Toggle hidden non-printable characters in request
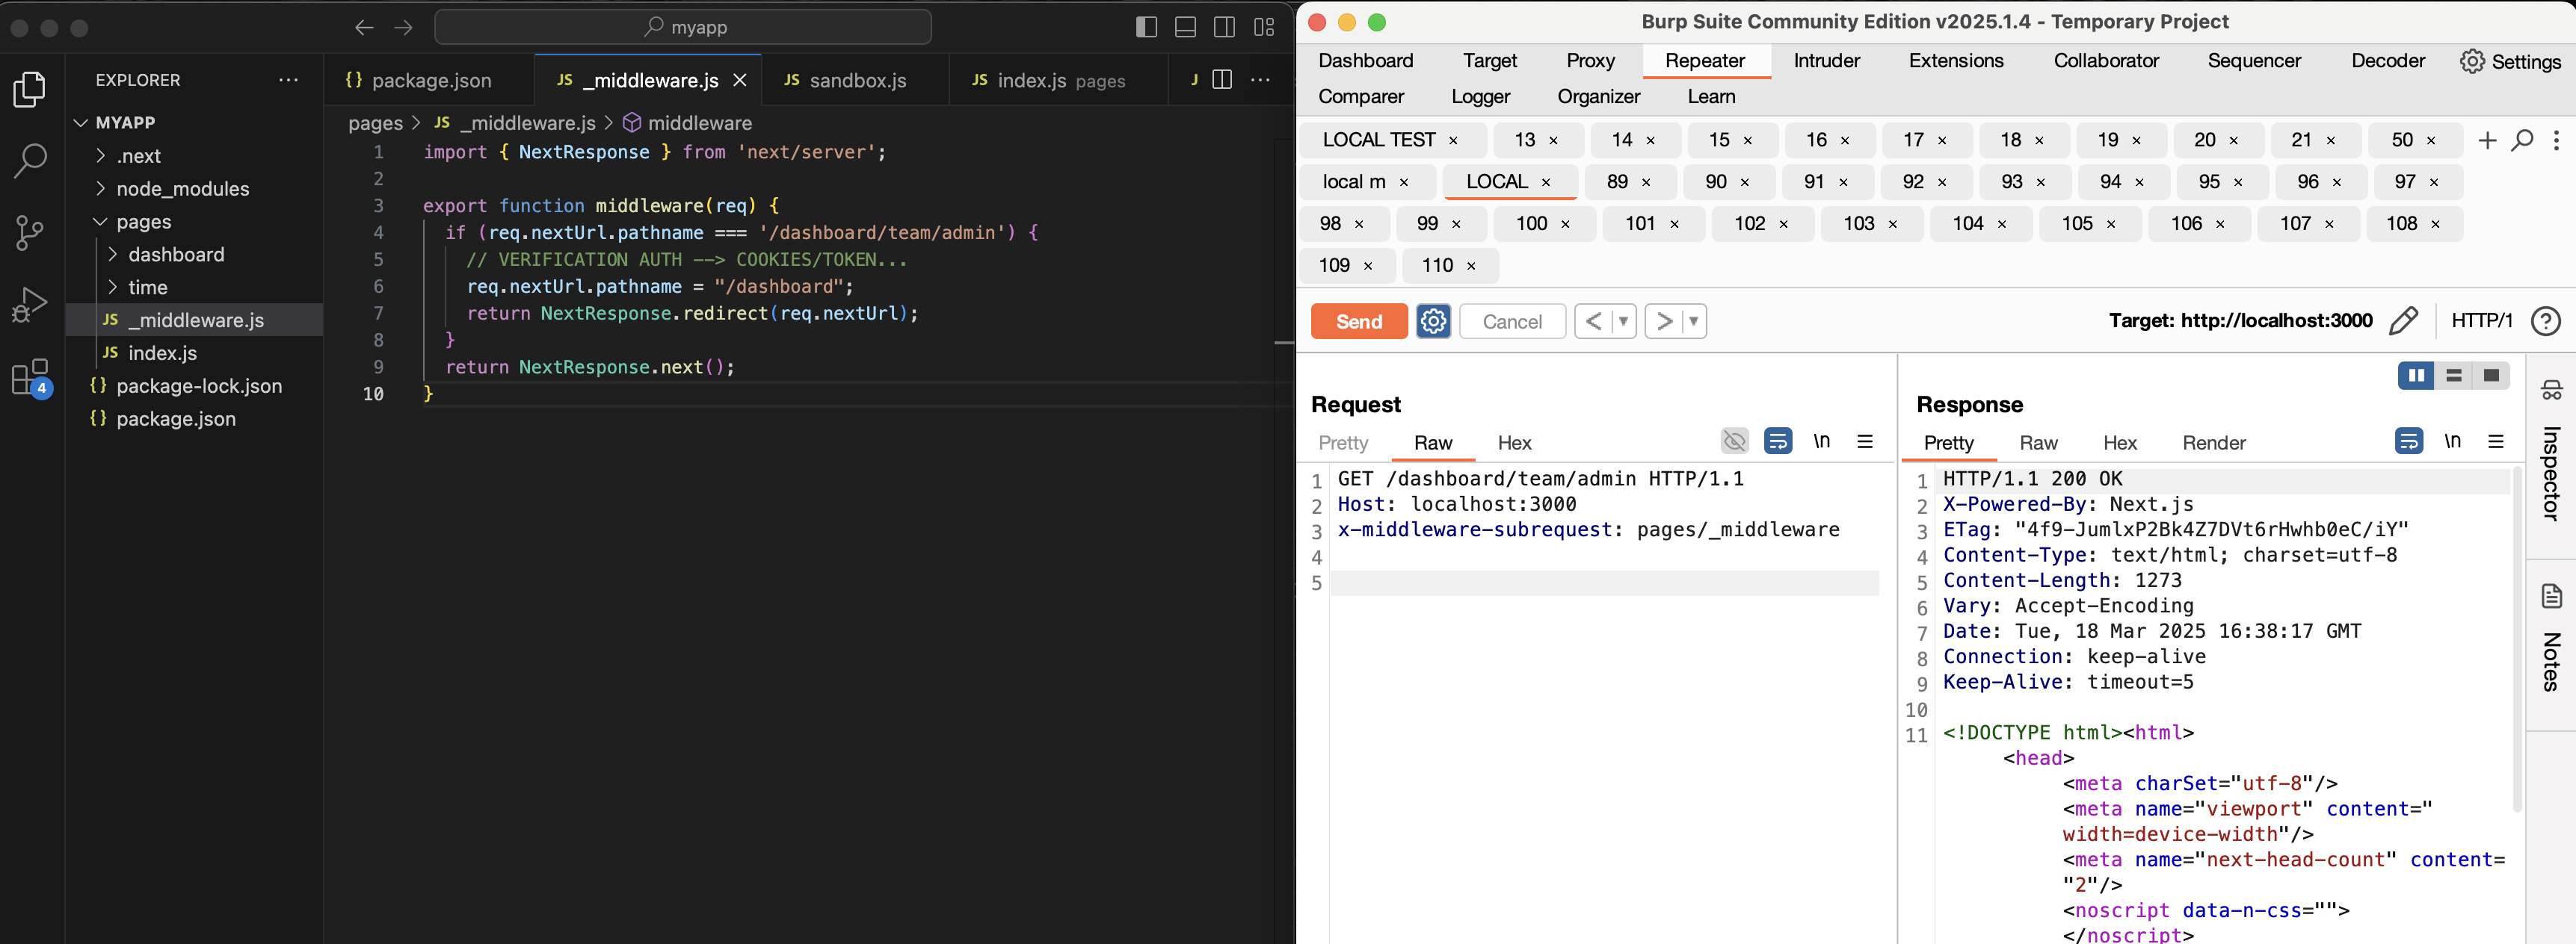Viewport: 2576px width, 944px height. [x=1735, y=441]
